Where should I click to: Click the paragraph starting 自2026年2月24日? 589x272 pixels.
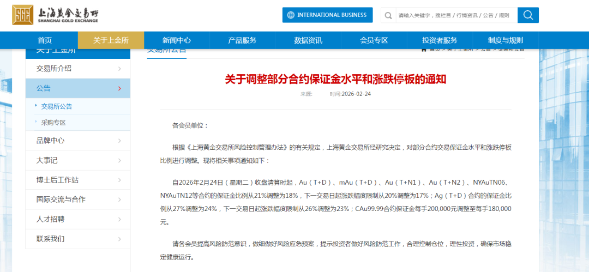(336, 202)
